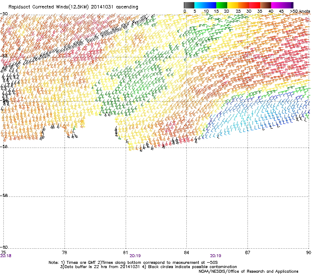
Task: Click the cyan-blue 5-15 knots legend segment
Action: [x=205, y=5]
